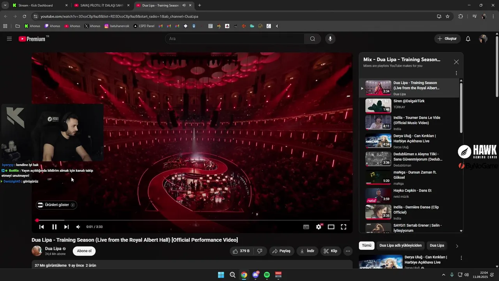Select Hayko Cepkin - Dans Et entry
The width and height of the screenshot is (499, 281).
point(409,195)
